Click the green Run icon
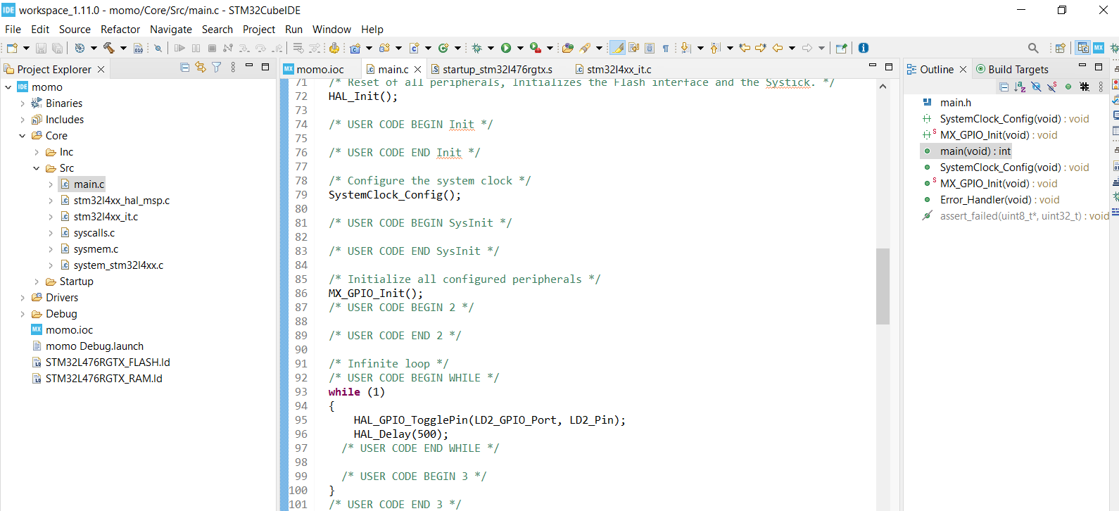The image size is (1119, 511). [506, 48]
